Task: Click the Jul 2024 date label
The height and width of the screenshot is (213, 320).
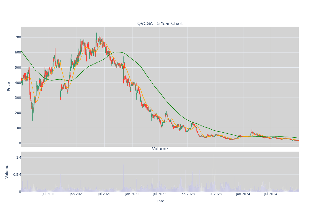Action: 271,194
